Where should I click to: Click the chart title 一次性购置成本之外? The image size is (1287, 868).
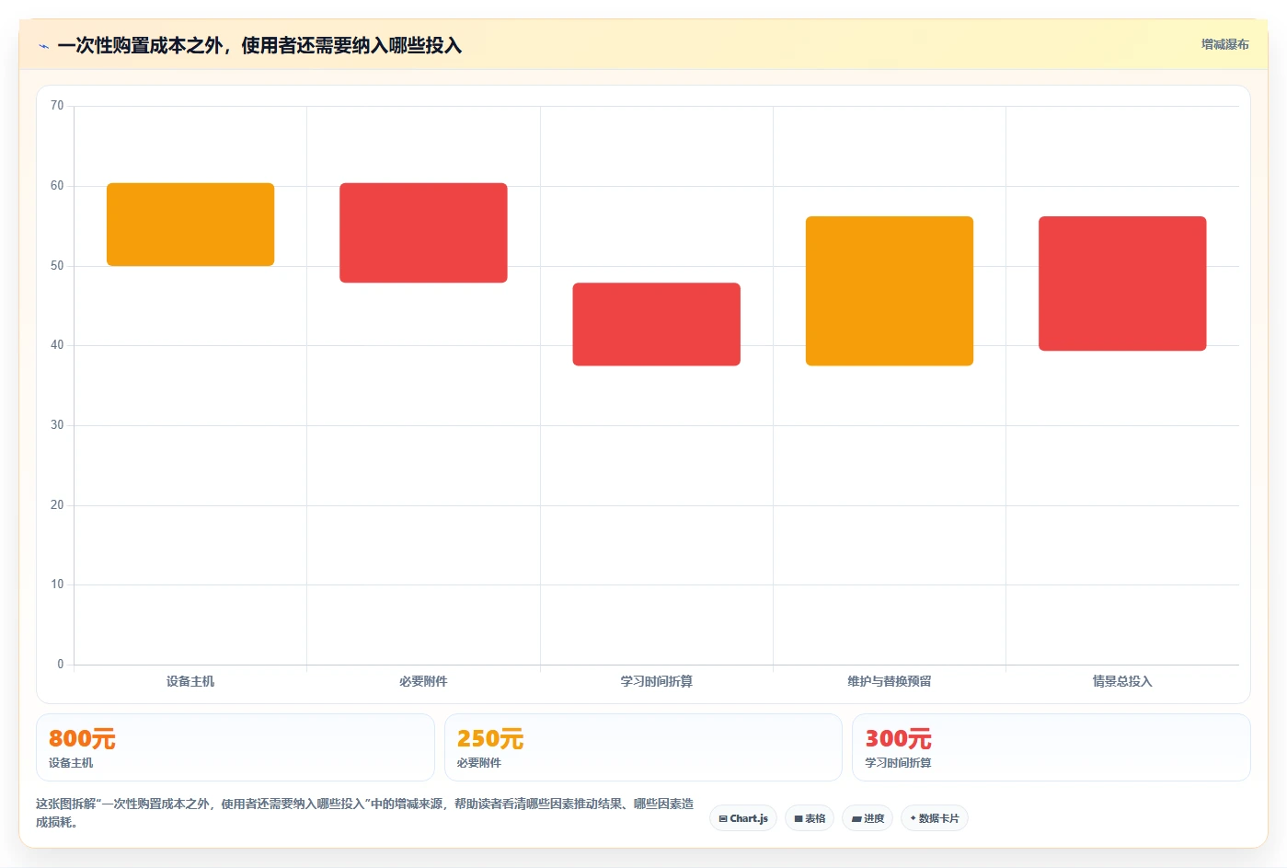tap(259, 46)
